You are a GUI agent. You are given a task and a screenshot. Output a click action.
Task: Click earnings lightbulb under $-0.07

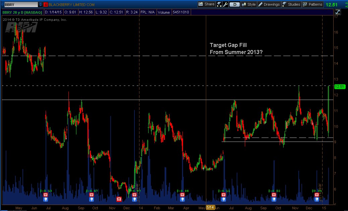pos(134,199)
